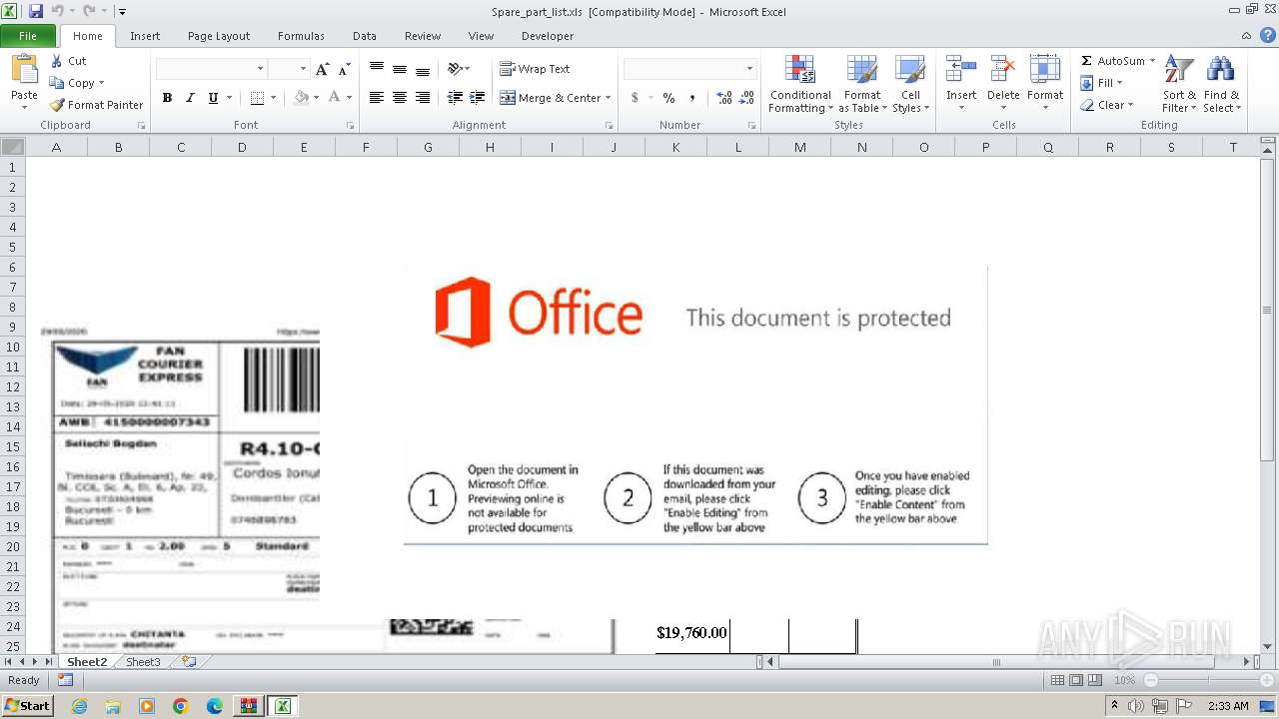
Task: Toggle Align Text Left
Action: click(x=377, y=98)
